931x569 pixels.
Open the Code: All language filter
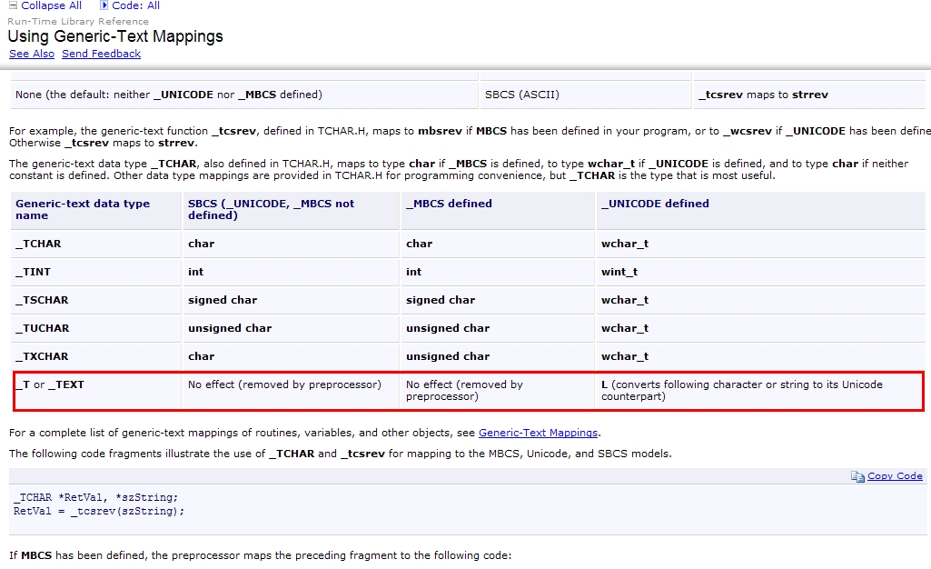point(135,5)
